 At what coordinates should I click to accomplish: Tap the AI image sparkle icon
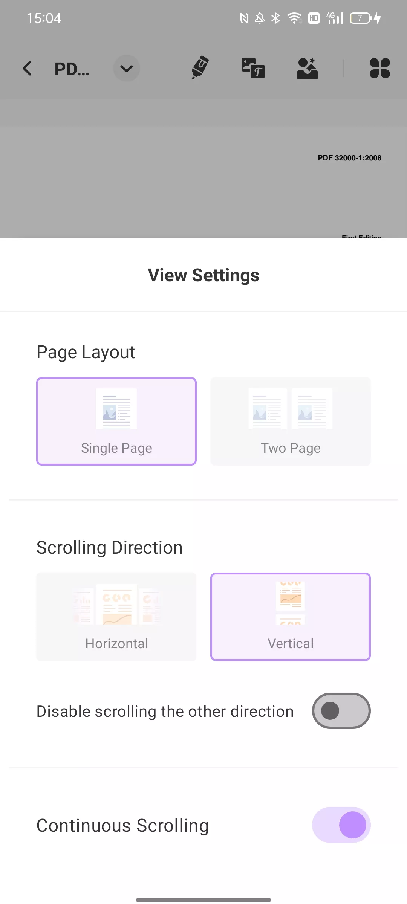(308, 68)
